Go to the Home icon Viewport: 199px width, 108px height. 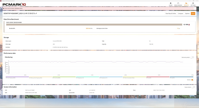[170, 3]
